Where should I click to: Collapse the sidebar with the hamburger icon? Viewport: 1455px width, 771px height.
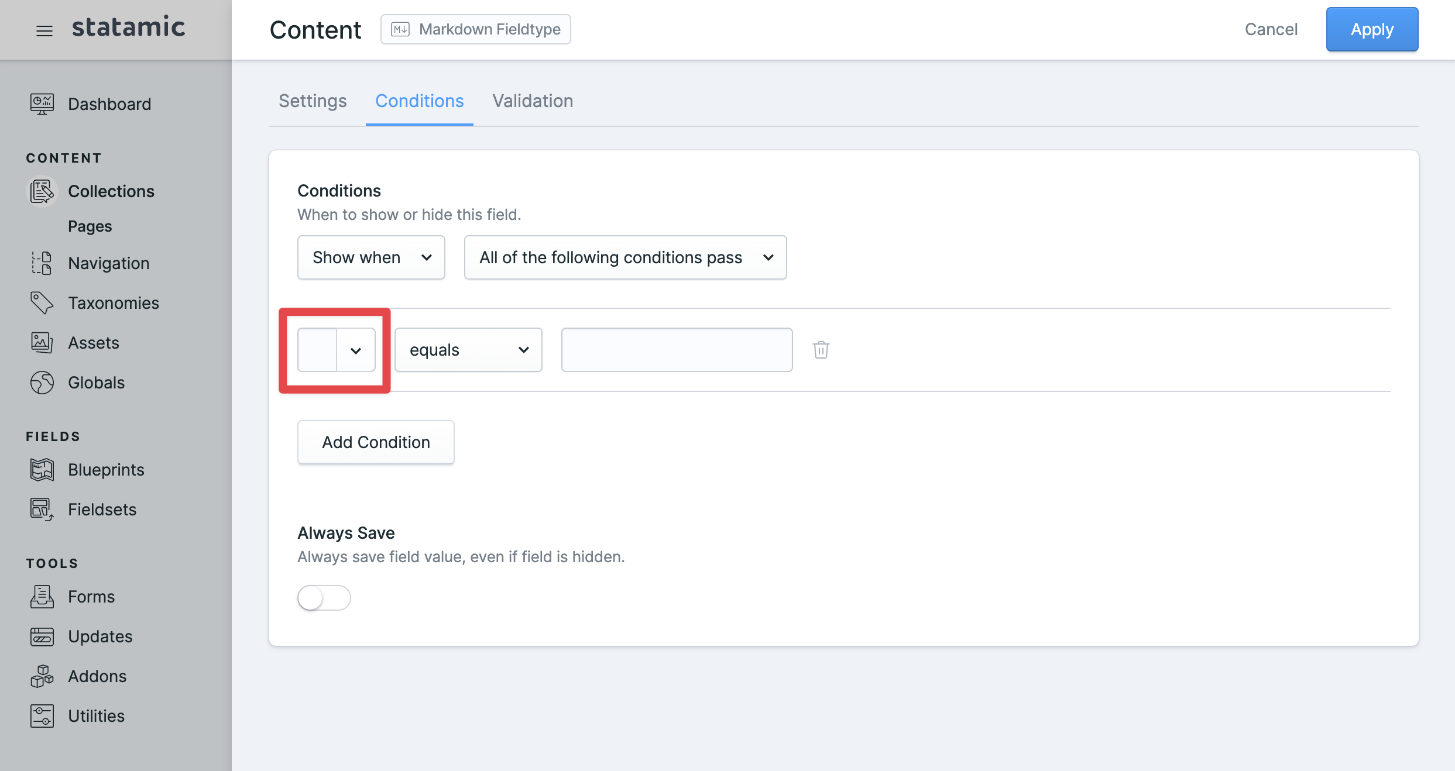point(44,30)
